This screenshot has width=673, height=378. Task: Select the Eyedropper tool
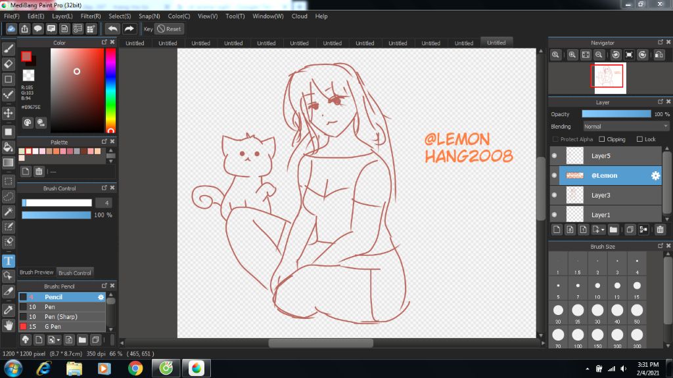point(8,310)
